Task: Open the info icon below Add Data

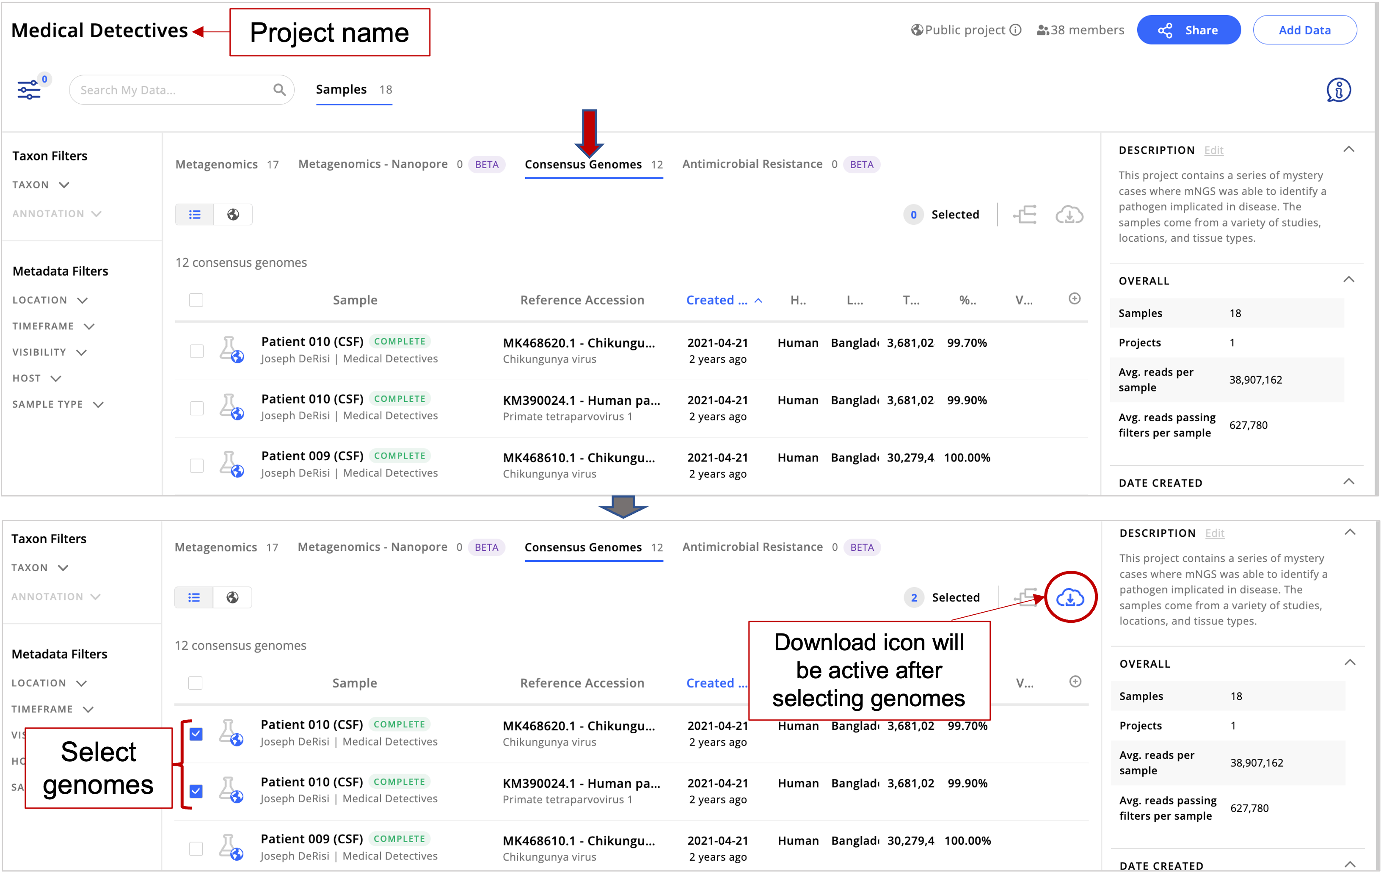Action: click(x=1339, y=90)
